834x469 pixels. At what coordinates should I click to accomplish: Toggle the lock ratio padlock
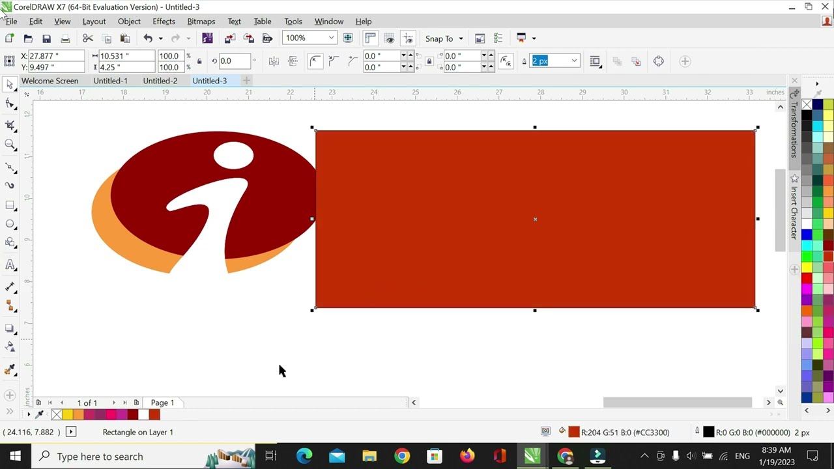tap(199, 61)
